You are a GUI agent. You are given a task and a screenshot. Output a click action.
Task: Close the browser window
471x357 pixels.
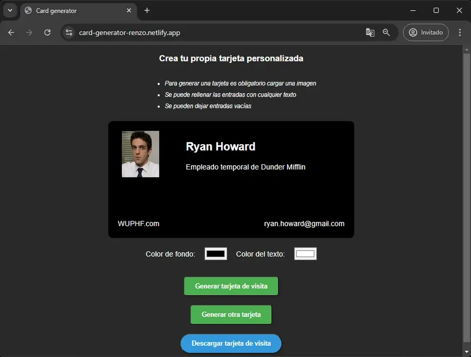pos(459,11)
